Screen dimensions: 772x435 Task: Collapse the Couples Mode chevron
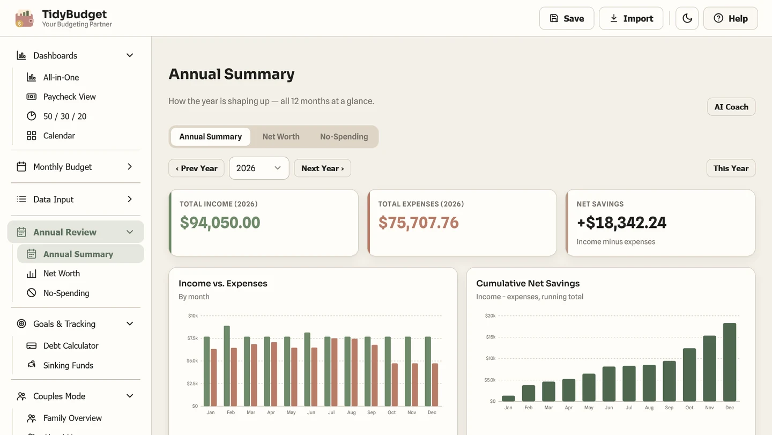click(130, 396)
